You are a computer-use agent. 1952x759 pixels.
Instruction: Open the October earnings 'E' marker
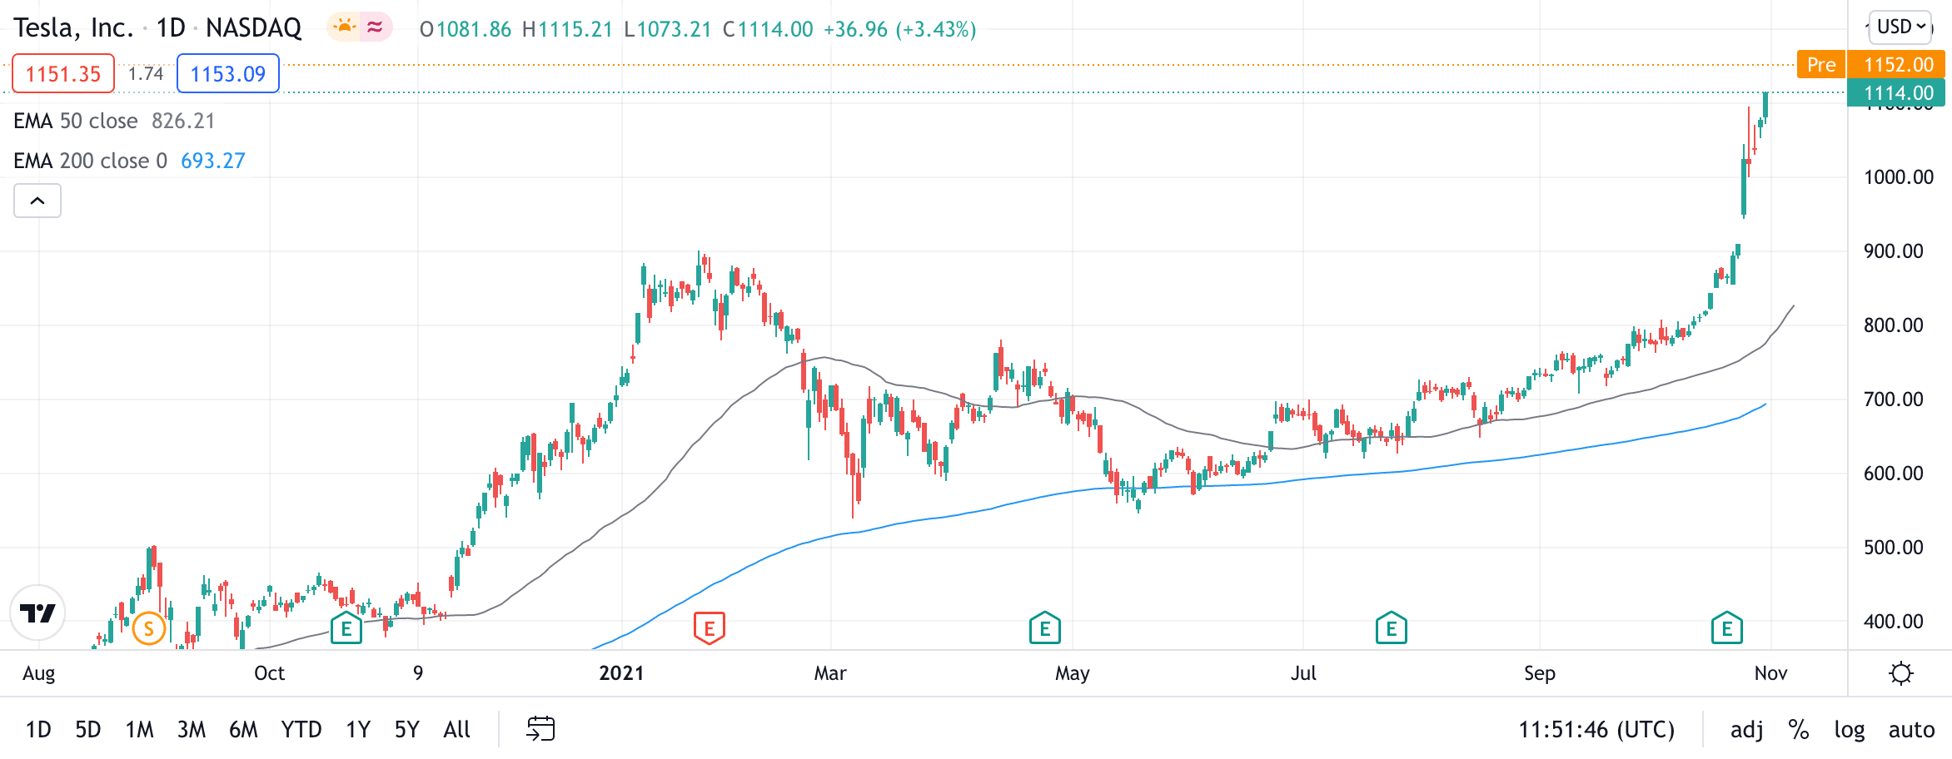tap(346, 628)
